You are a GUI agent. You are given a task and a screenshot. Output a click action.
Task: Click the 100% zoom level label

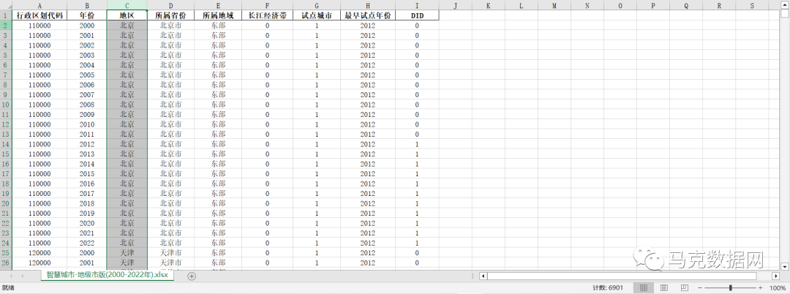click(x=778, y=287)
